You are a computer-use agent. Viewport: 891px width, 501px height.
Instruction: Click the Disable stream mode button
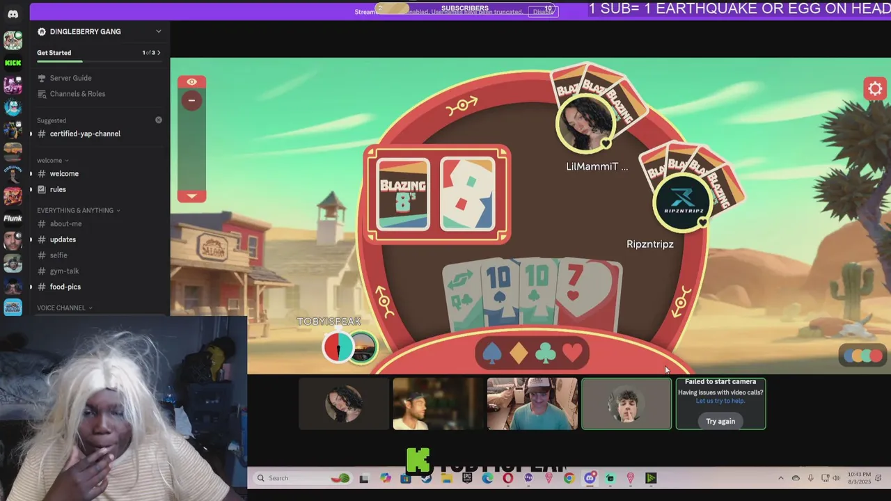pyautogui.click(x=542, y=11)
